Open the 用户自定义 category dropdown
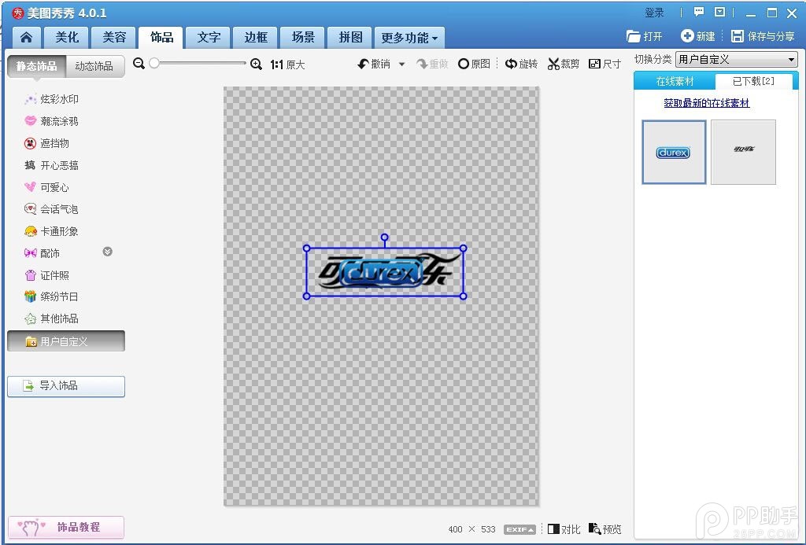 click(737, 60)
